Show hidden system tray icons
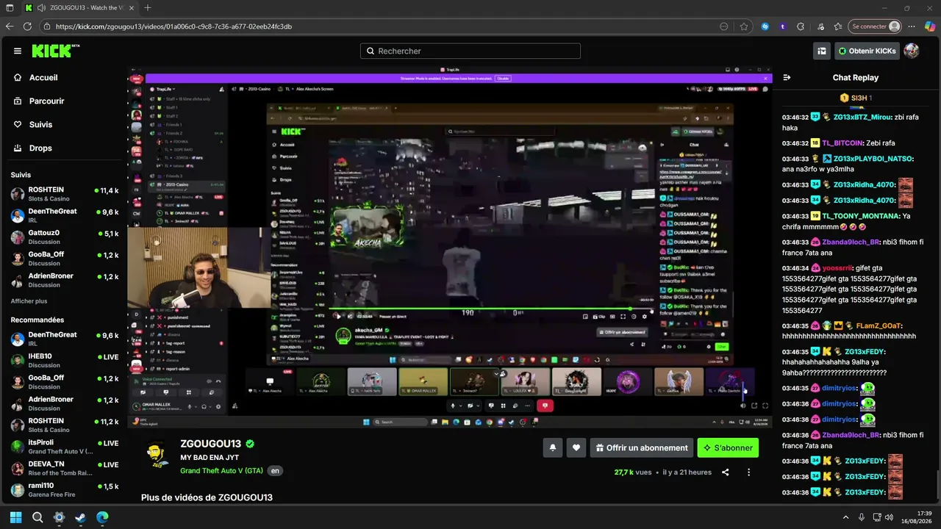The width and height of the screenshot is (941, 529). (x=845, y=517)
